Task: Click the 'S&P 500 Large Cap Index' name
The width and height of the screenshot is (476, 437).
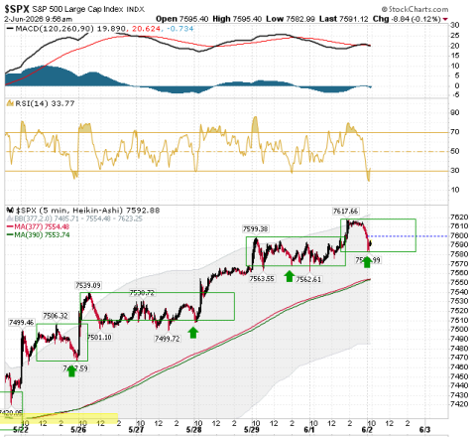Action: (x=77, y=9)
